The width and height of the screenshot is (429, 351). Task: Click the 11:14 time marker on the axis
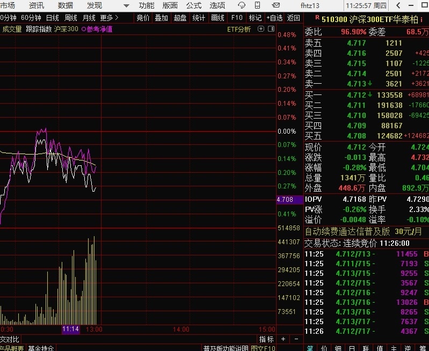tap(70, 329)
